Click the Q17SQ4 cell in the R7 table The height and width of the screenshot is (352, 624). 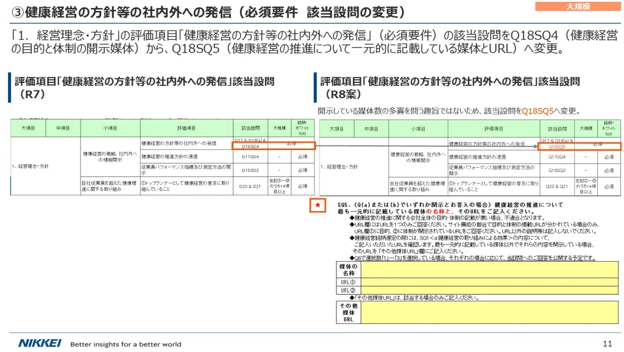click(250, 157)
